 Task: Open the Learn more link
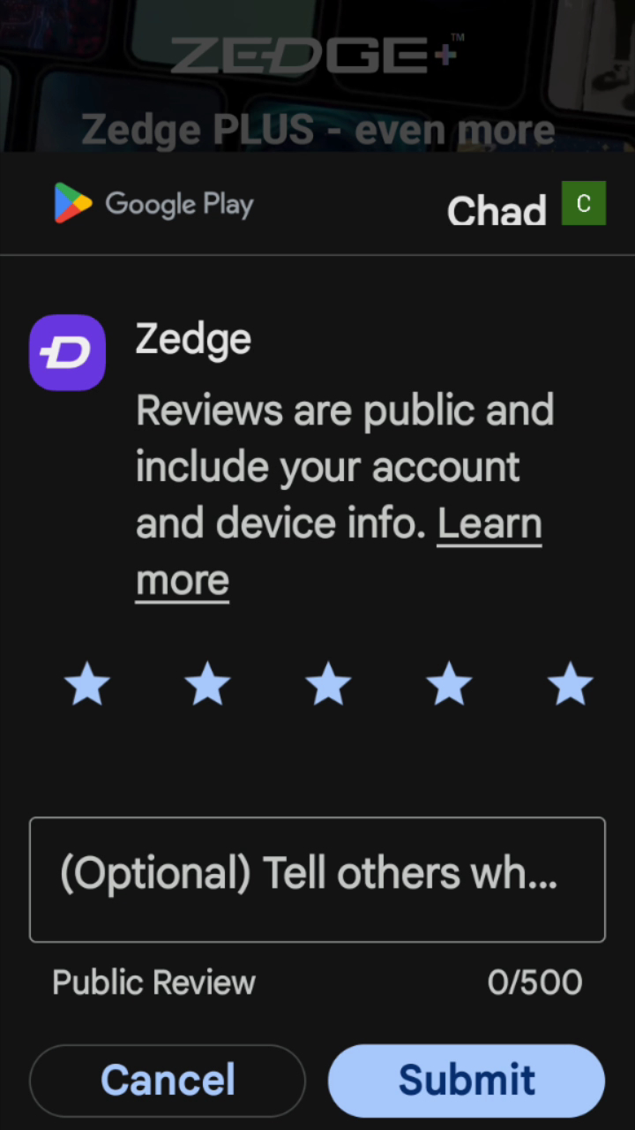339,552
